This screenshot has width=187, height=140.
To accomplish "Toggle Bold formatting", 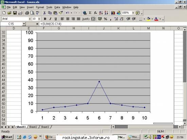I will tap(45, 19).
